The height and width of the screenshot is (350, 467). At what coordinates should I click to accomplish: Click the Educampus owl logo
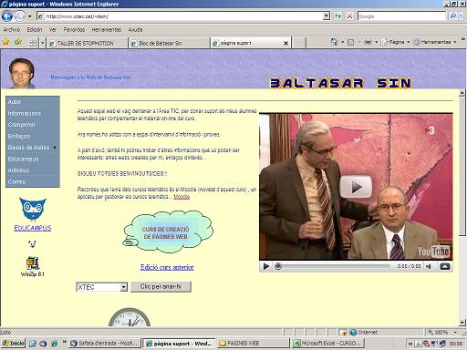[33, 209]
